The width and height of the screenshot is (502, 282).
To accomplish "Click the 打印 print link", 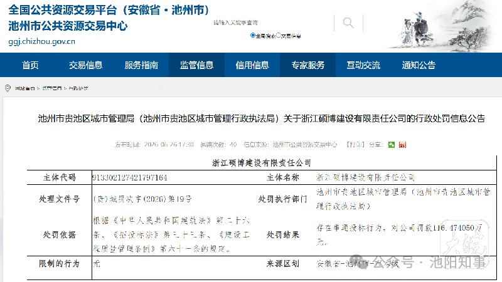I will 355,145.
